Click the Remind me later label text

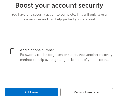pos(87,92)
